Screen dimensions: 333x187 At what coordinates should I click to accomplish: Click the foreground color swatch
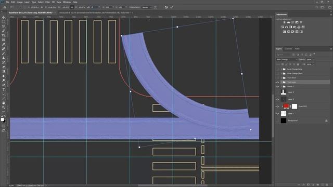click(3, 119)
